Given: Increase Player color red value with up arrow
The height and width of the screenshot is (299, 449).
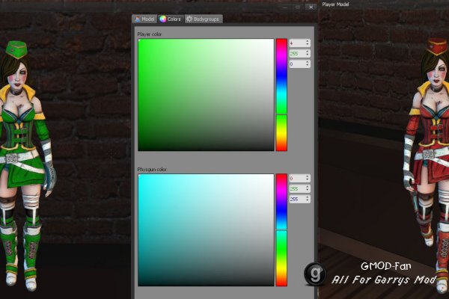Looking at the screenshot, I should 308,41.
